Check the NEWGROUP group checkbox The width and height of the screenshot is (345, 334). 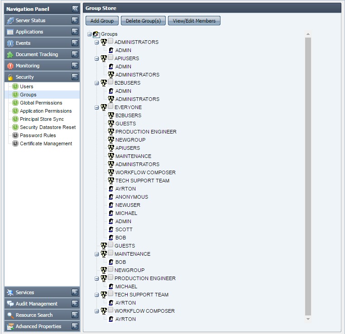tap(110, 269)
